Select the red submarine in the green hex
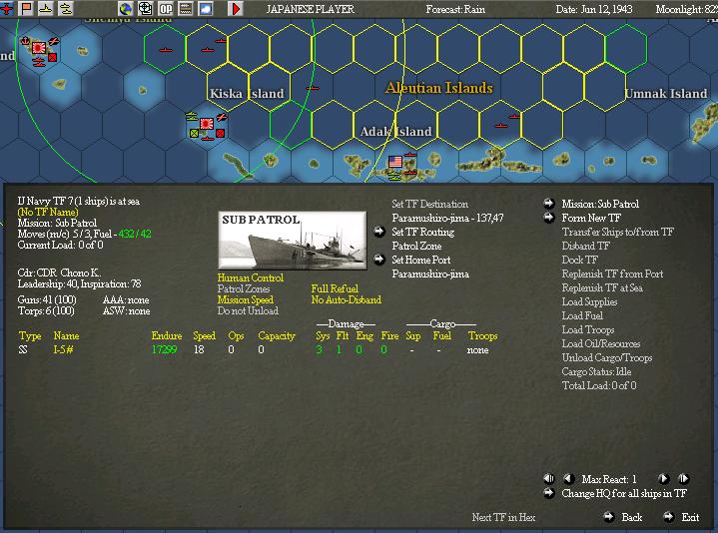The height and width of the screenshot is (533, 718). coord(166,50)
